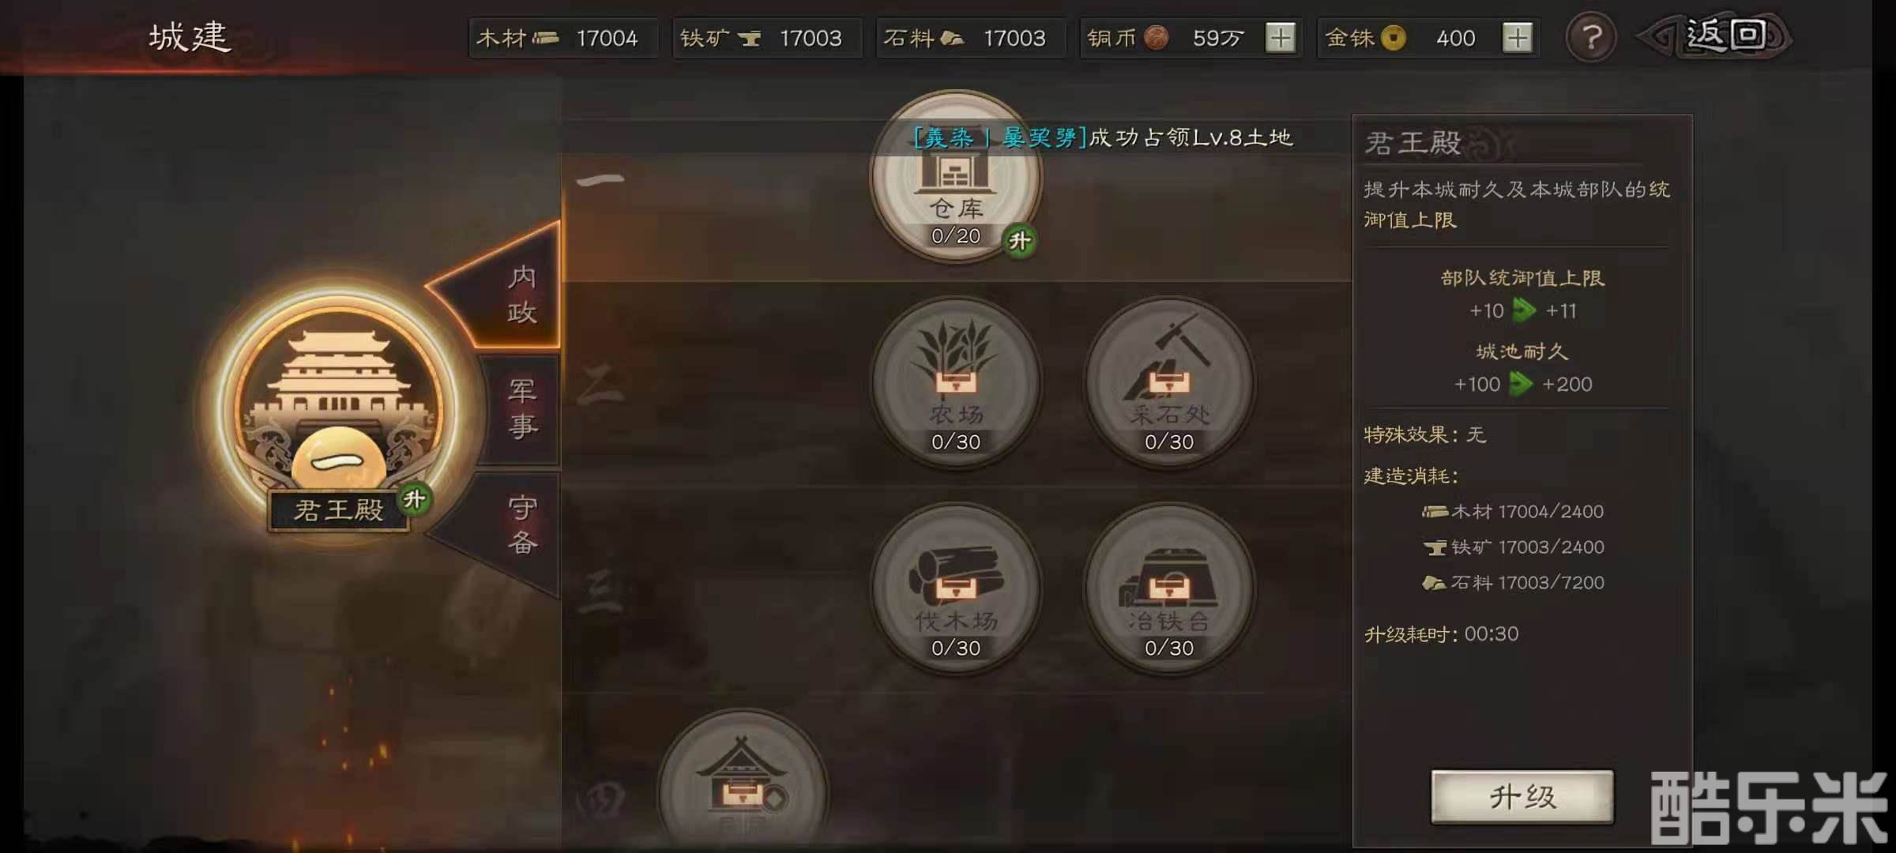This screenshot has width=1896, height=853.
Task: Tap the green 升 badge on 君王殿
Action: point(414,499)
